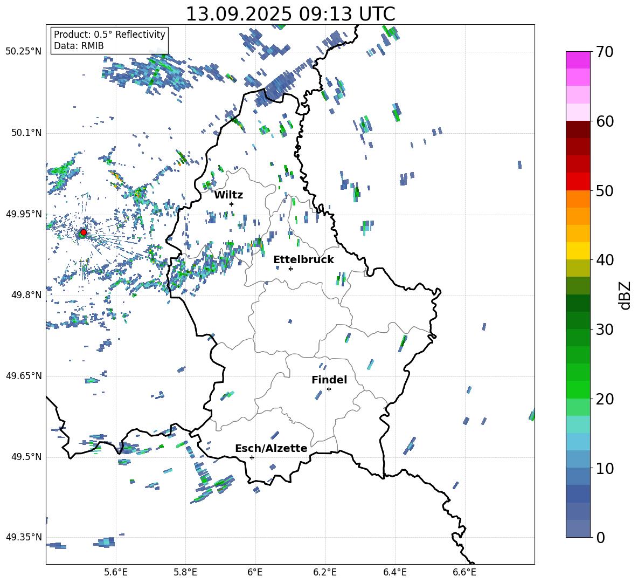Click the colorbar 50 tick label
The image size is (638, 583).
(605, 191)
